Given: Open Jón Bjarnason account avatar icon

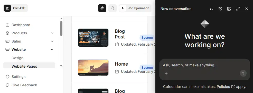Looking at the screenshot, I should [x=123, y=8].
